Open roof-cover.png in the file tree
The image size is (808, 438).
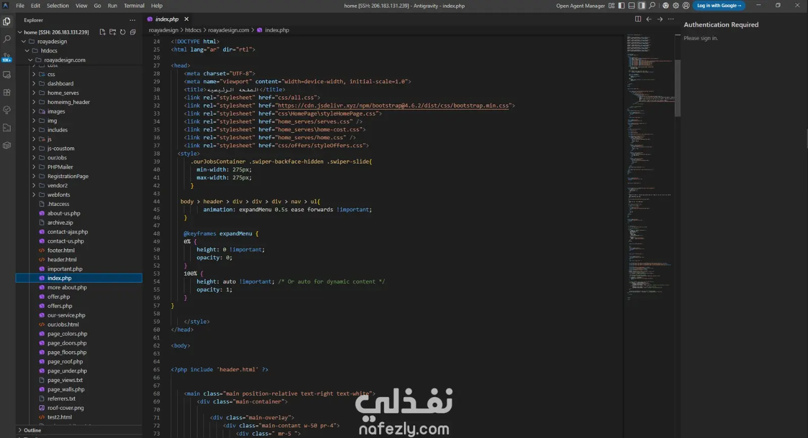[x=66, y=408]
